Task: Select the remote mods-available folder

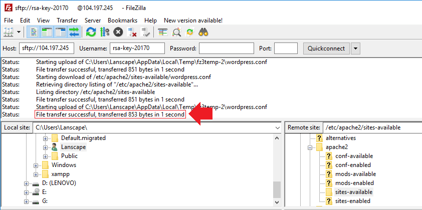Action: tap(355, 174)
